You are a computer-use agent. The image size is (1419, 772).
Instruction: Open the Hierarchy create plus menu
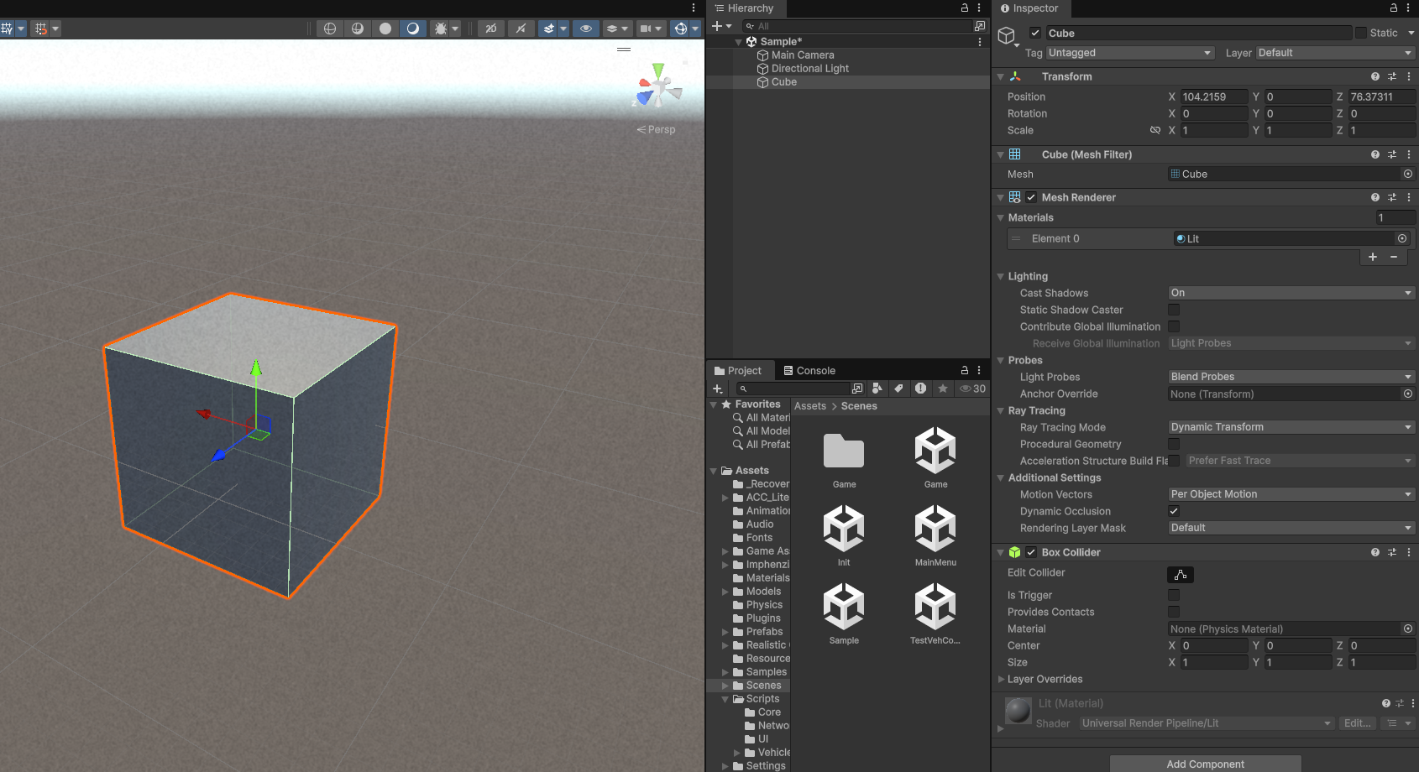tap(721, 26)
